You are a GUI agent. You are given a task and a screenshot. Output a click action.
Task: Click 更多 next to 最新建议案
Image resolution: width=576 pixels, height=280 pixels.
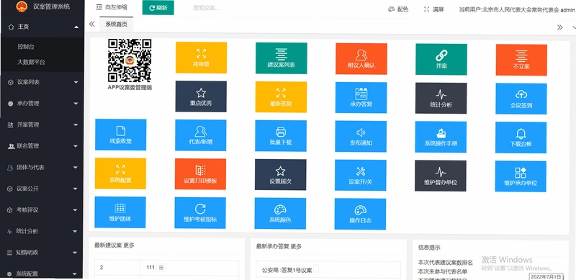click(129, 245)
